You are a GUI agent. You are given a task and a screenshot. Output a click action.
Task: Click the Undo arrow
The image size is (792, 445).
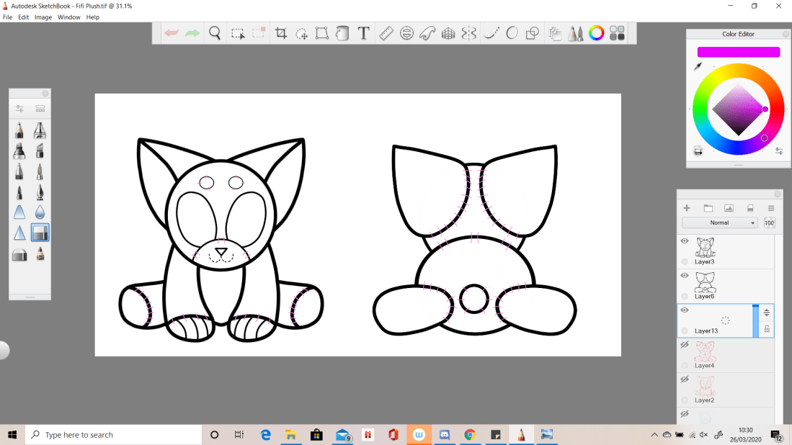[172, 33]
